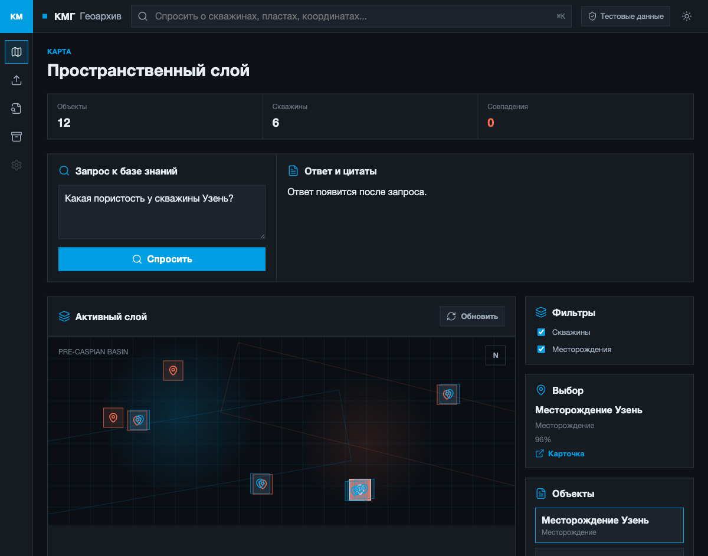This screenshot has height=556, width=708.
Task: Uncheck the Месторождения filter
Action: tap(541, 349)
